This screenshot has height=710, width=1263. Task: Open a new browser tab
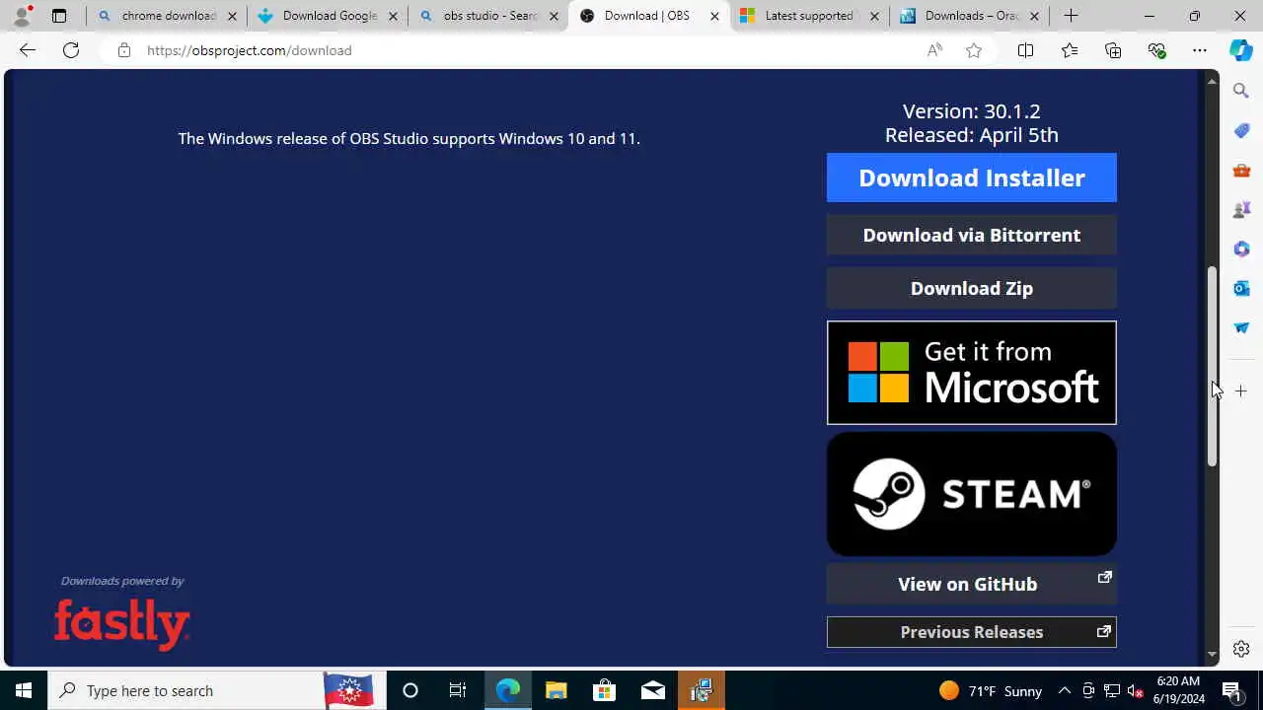tap(1071, 16)
